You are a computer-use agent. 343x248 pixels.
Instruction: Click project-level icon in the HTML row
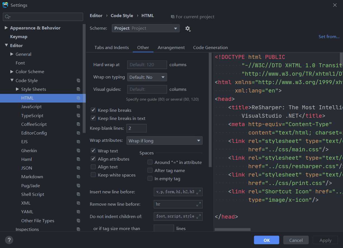tap(78, 98)
